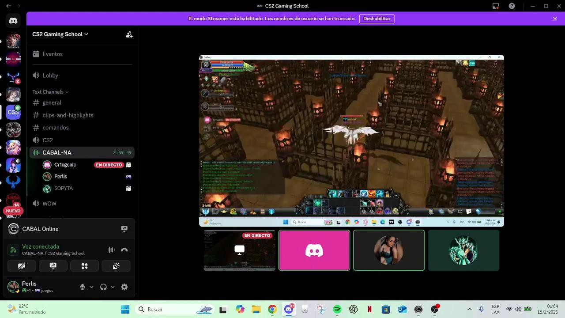Click Deshabilitar in the Streamer mode banner
The width and height of the screenshot is (565, 318).
[x=377, y=19]
